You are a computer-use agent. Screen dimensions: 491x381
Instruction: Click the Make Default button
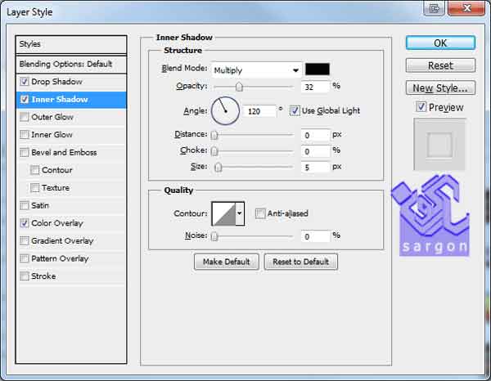(227, 262)
